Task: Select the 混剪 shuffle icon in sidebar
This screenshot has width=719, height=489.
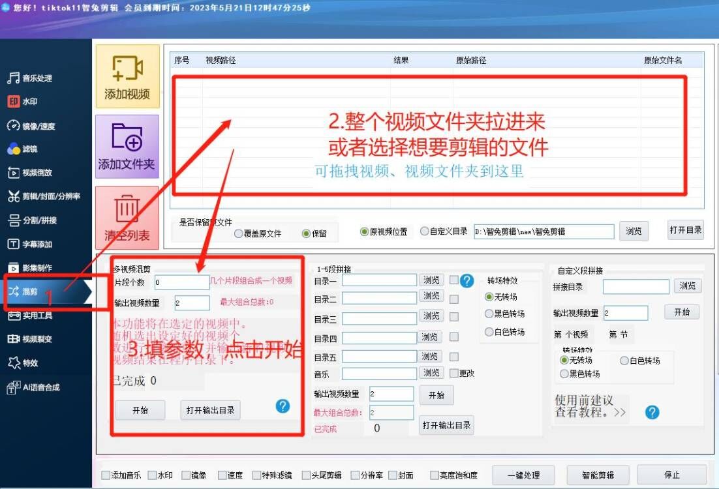Action: [13, 291]
